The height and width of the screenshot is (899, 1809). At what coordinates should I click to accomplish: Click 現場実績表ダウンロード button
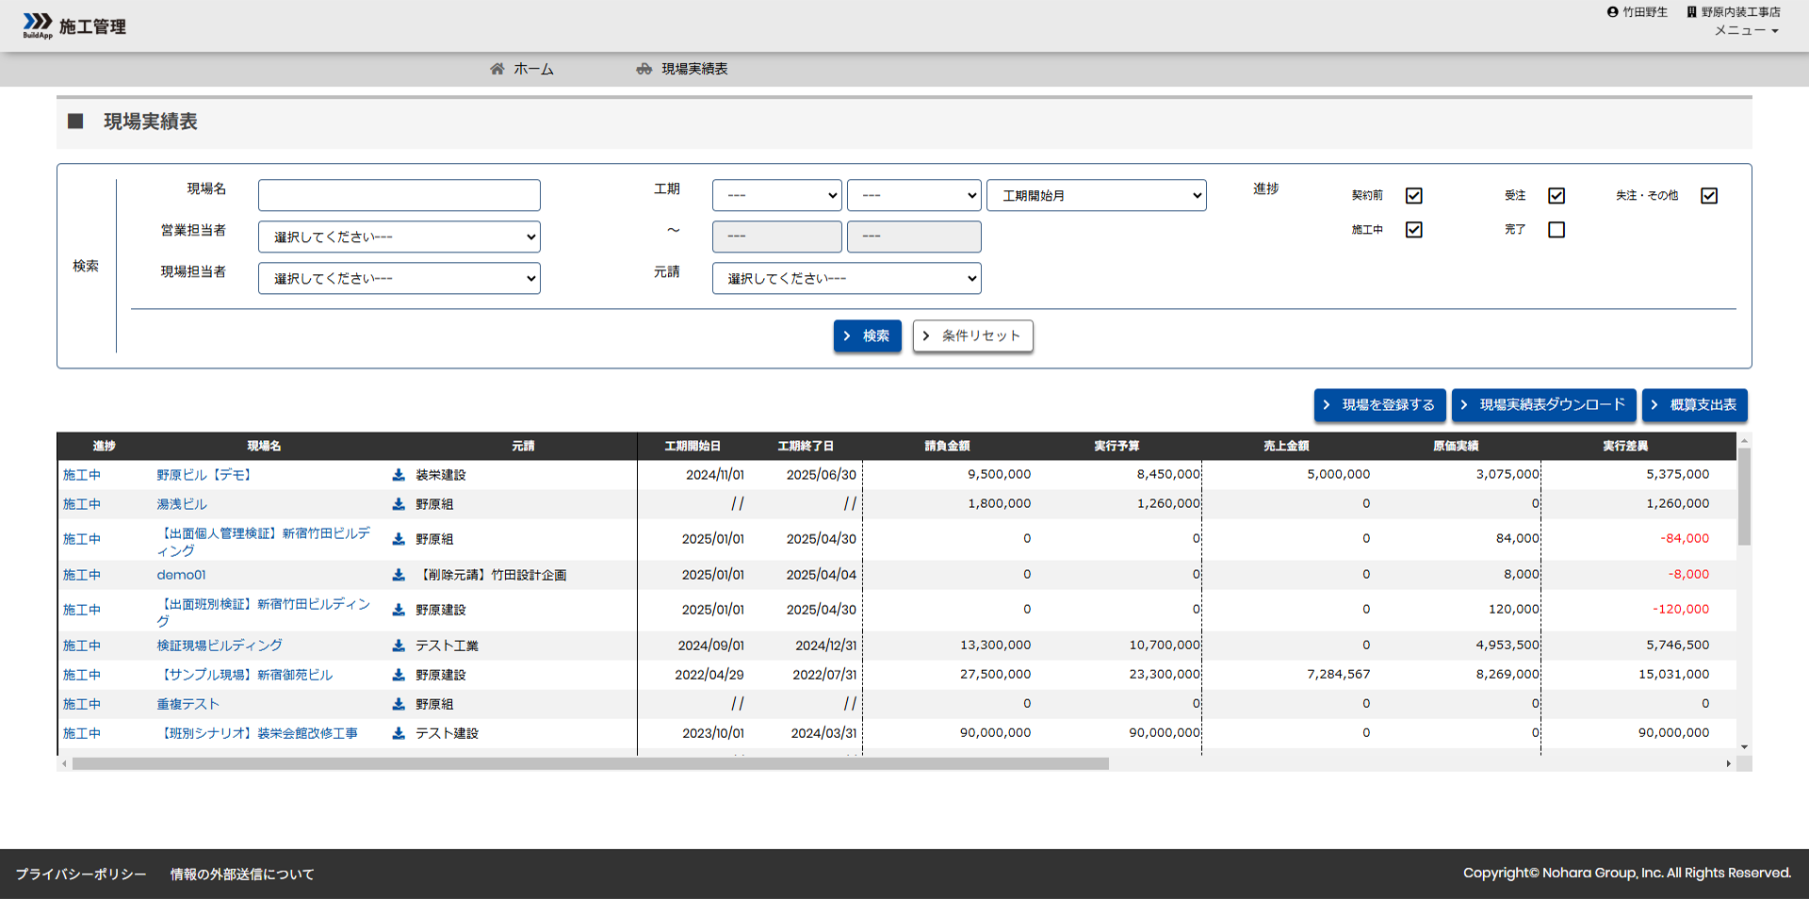1543,405
